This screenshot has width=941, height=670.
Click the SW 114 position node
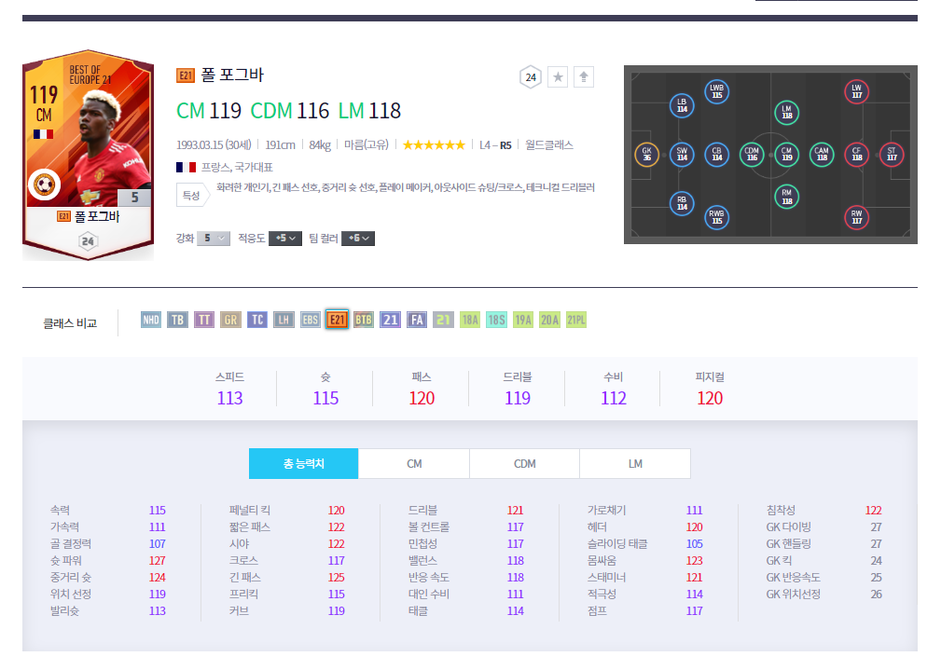point(682,154)
